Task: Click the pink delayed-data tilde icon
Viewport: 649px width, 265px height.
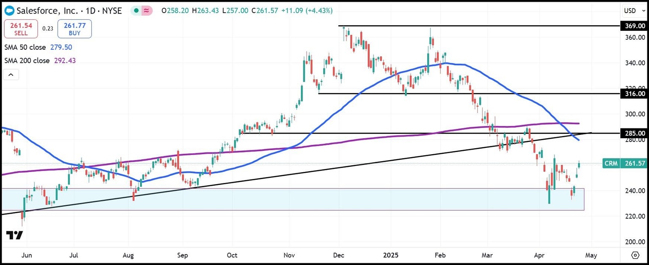Action: (145, 10)
